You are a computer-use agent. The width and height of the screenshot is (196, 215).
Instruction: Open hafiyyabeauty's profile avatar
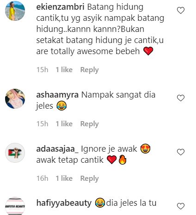coord(15,206)
